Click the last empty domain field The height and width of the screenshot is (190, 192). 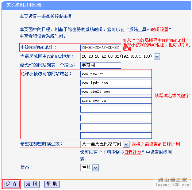(116, 136)
